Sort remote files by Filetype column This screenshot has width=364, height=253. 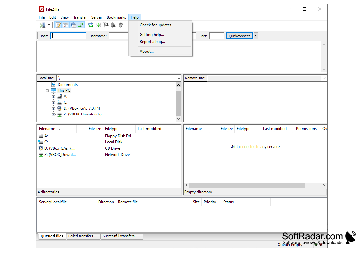248,129
